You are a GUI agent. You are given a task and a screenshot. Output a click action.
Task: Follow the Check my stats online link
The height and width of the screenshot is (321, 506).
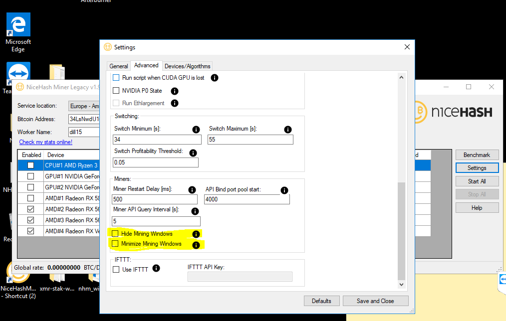[x=45, y=142]
